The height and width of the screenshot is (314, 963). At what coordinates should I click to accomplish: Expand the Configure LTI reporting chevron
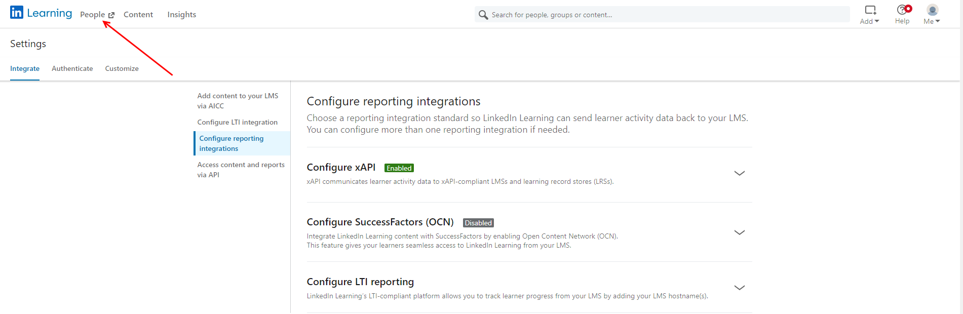(x=740, y=288)
